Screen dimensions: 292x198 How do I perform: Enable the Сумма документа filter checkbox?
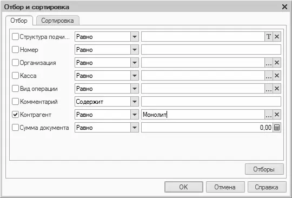(15, 128)
